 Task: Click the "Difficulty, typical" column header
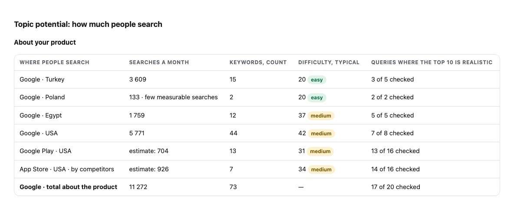tap(329, 62)
